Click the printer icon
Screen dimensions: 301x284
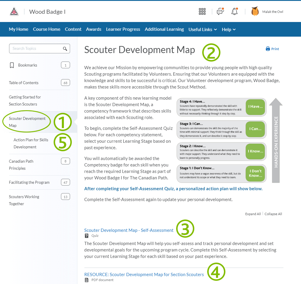(268, 49)
